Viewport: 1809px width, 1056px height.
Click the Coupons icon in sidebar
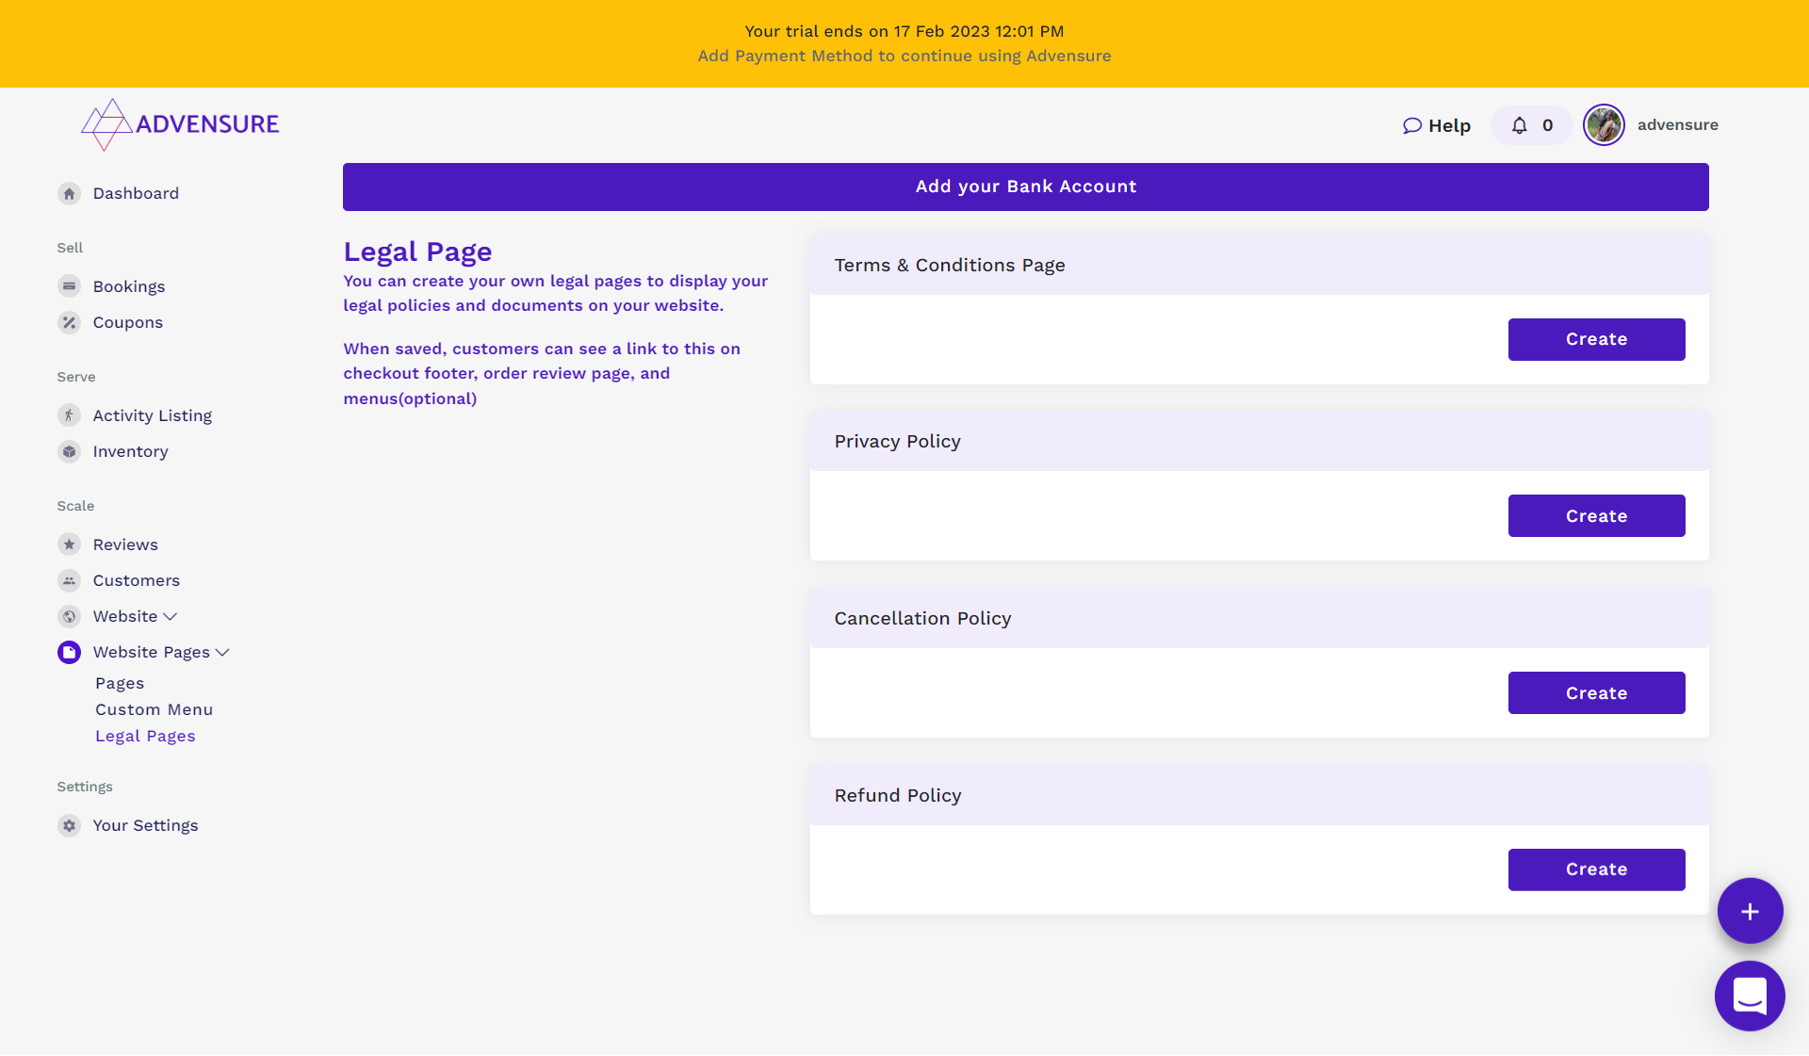tap(69, 322)
